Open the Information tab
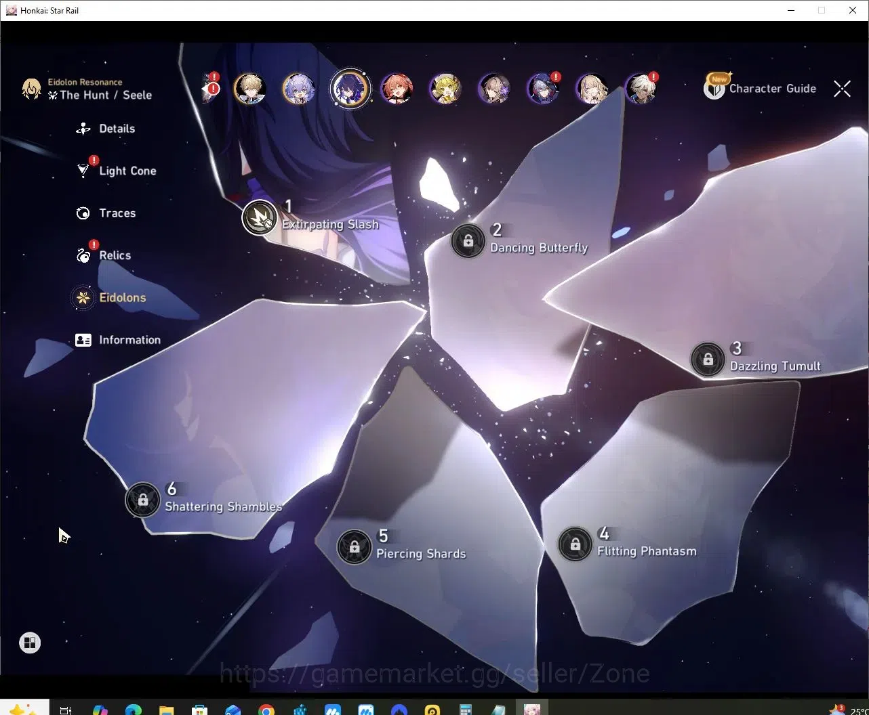Image resolution: width=869 pixels, height=715 pixels. (118, 340)
